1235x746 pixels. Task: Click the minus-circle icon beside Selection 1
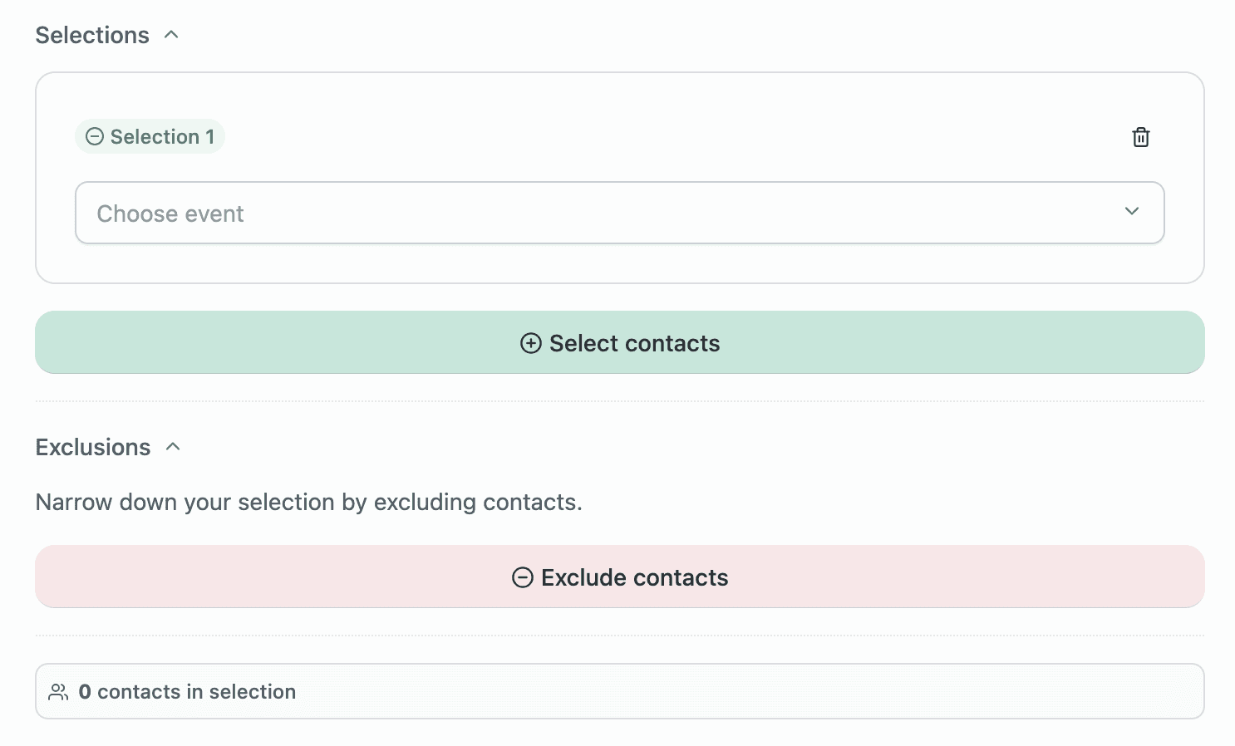tap(96, 137)
